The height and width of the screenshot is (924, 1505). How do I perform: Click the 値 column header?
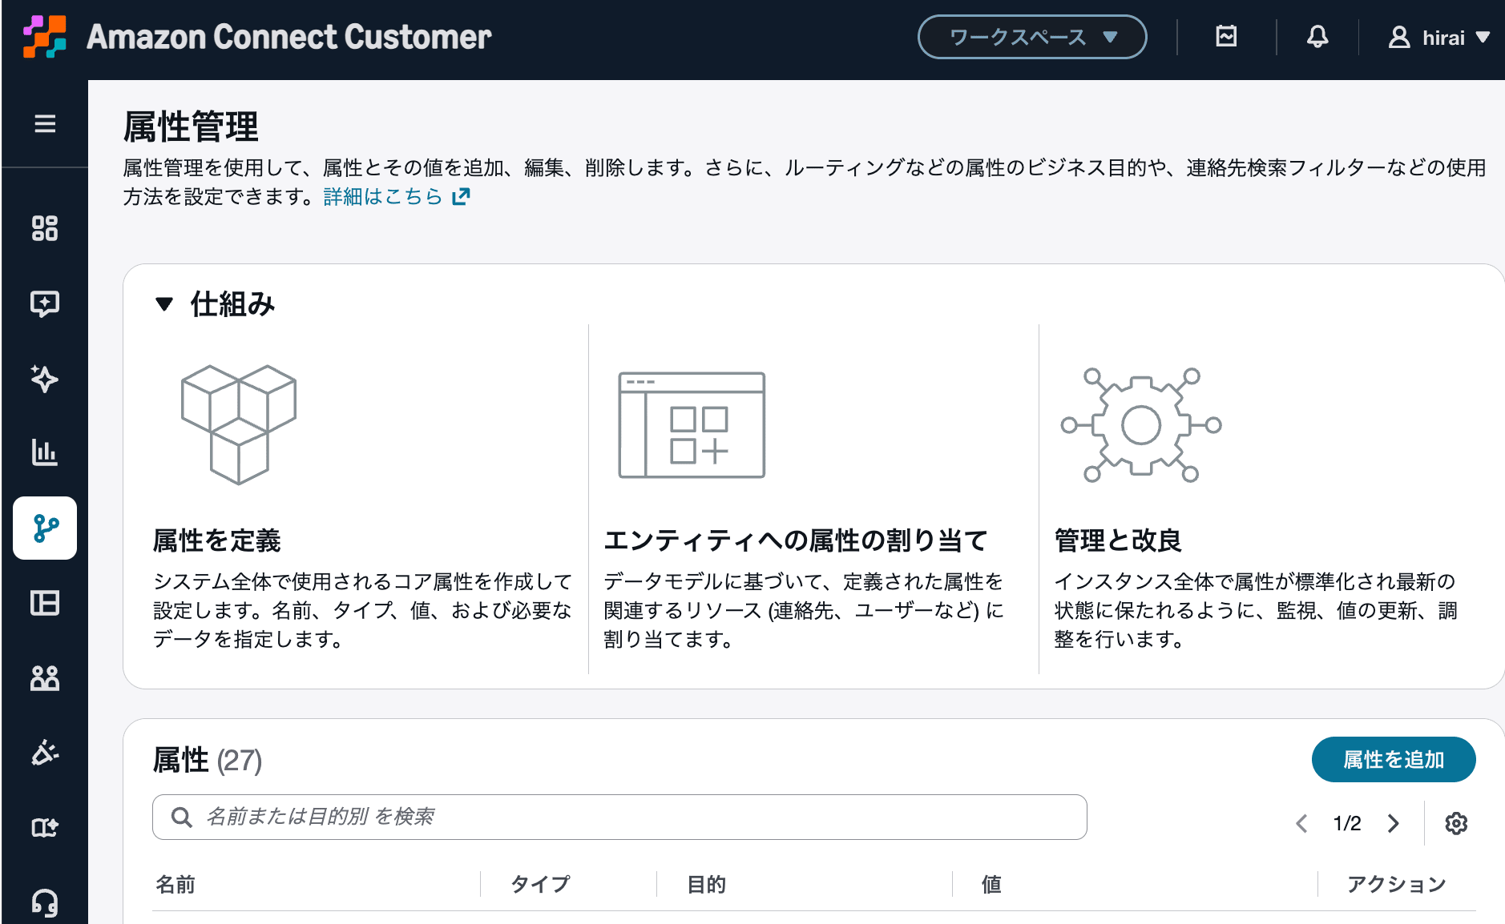(991, 884)
